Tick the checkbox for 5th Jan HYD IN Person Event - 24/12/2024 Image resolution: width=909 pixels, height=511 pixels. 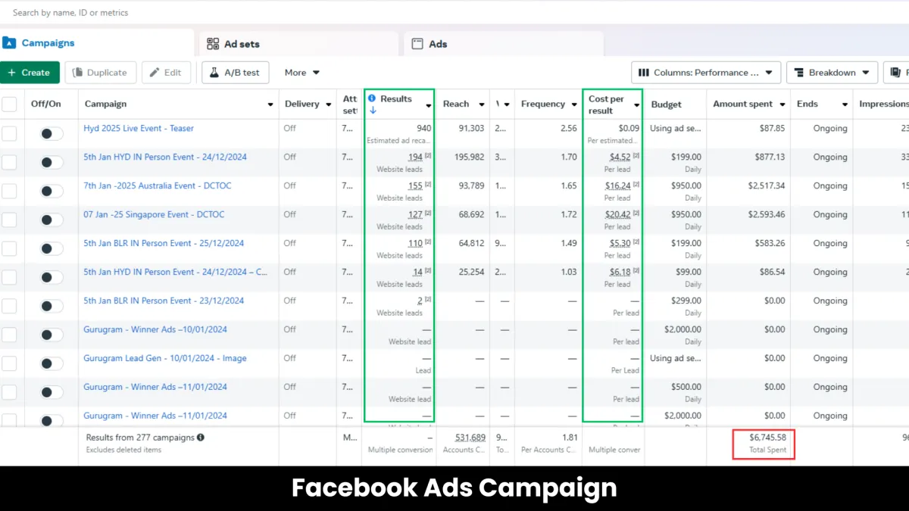click(x=9, y=162)
